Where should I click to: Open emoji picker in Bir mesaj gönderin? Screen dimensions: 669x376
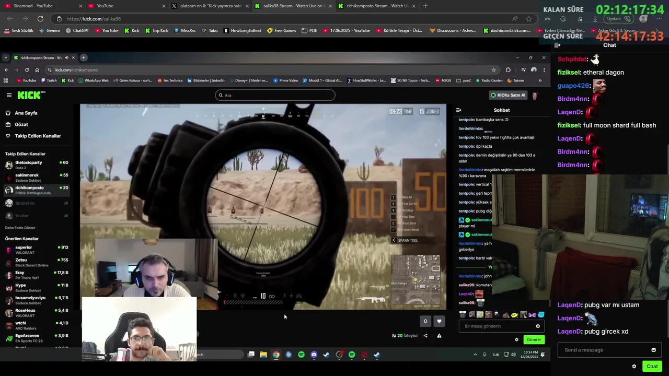(x=538, y=326)
